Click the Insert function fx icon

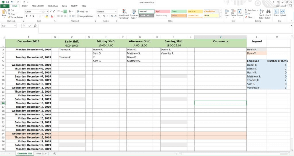pos(35,26)
